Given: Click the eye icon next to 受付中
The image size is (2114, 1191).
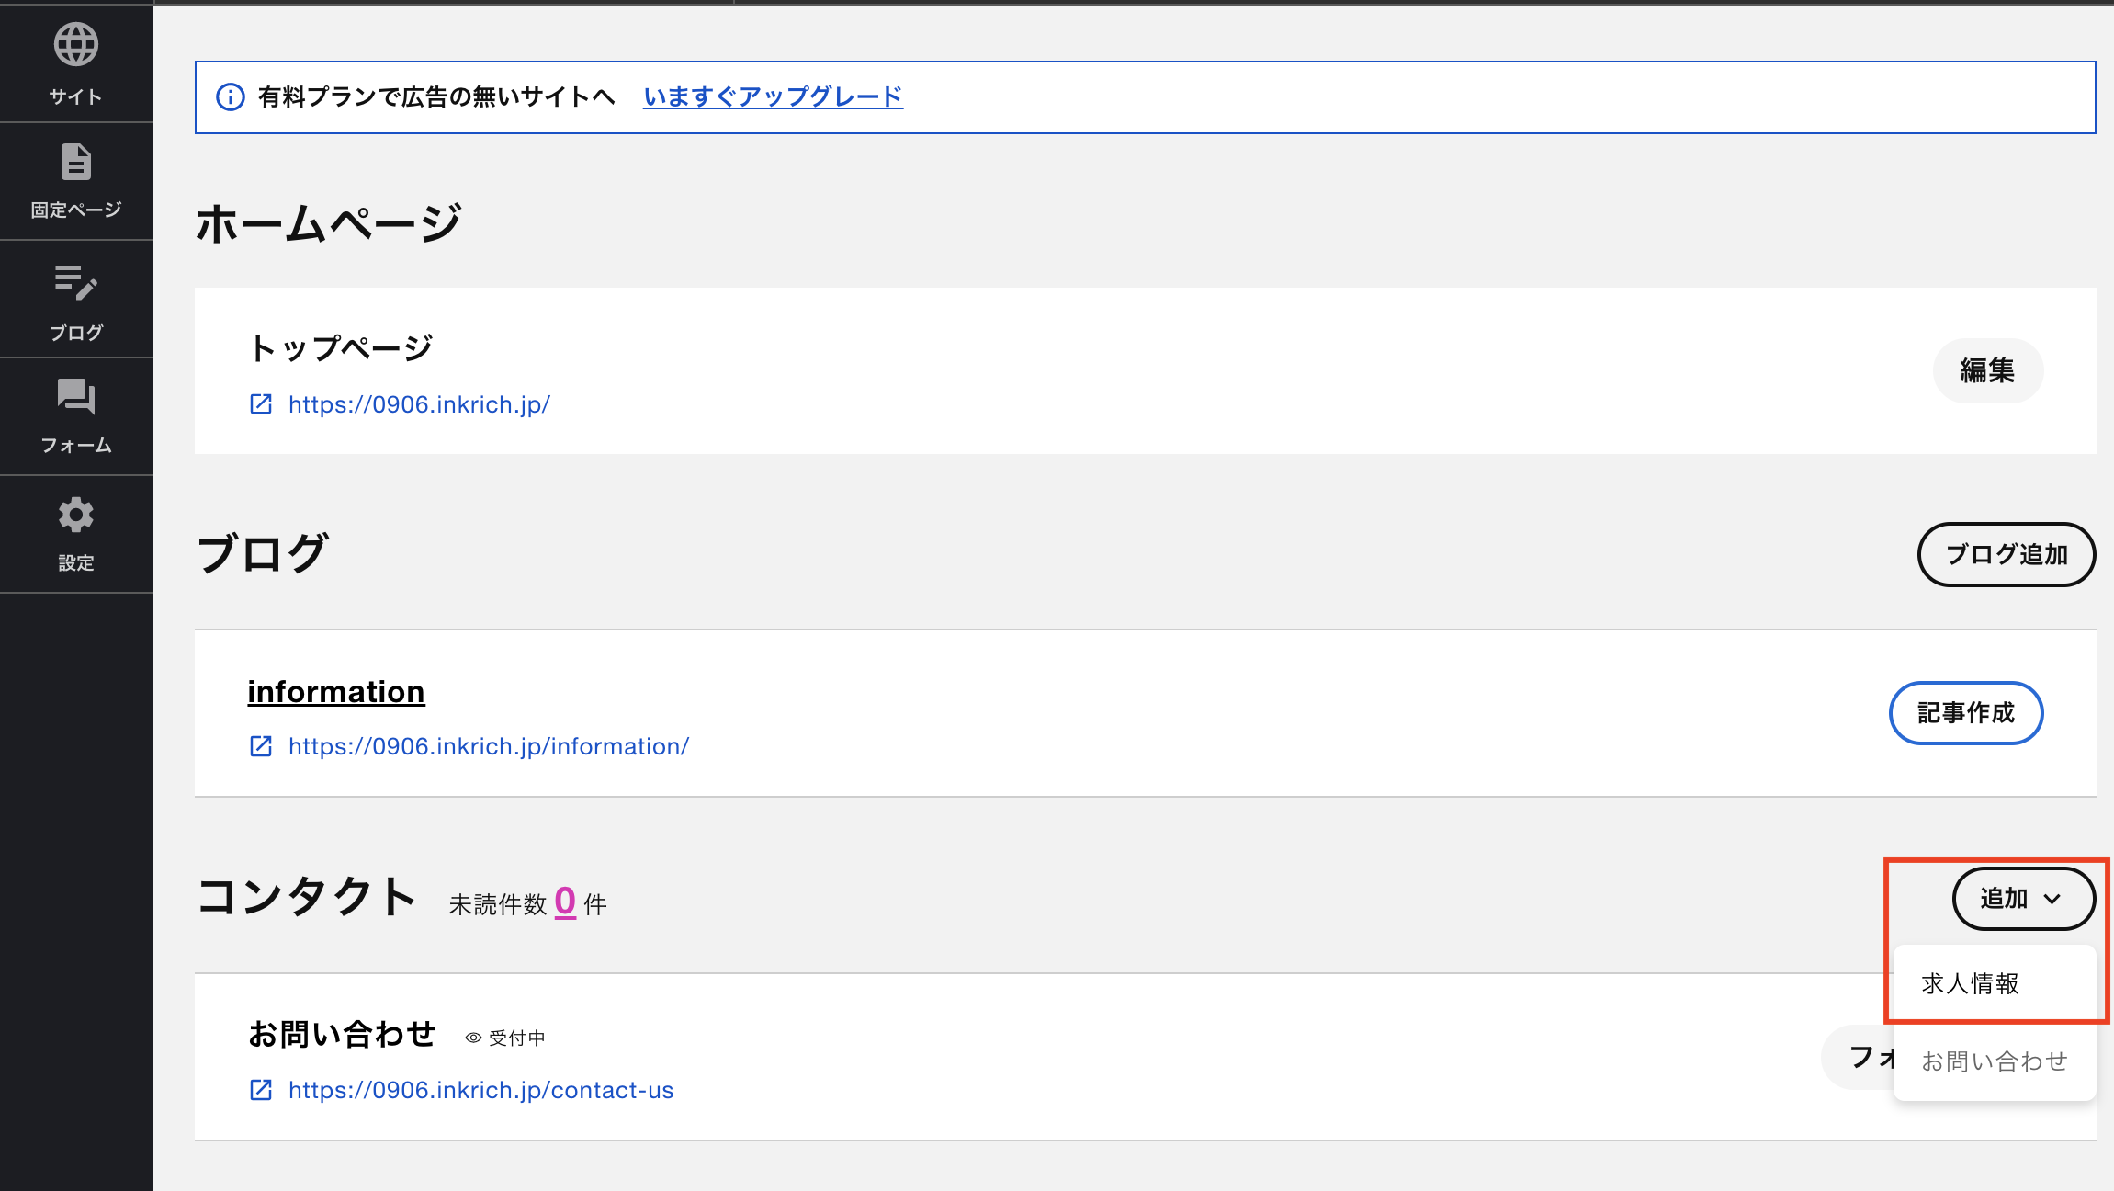Looking at the screenshot, I should click(x=473, y=1038).
